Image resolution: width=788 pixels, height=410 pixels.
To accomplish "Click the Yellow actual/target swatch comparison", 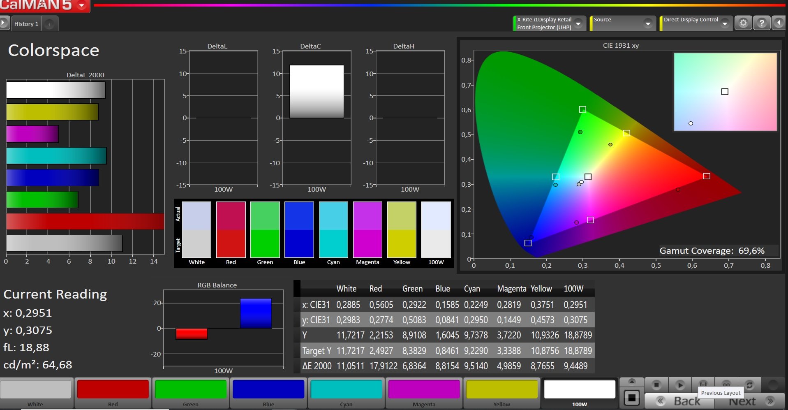I will 402,229.
